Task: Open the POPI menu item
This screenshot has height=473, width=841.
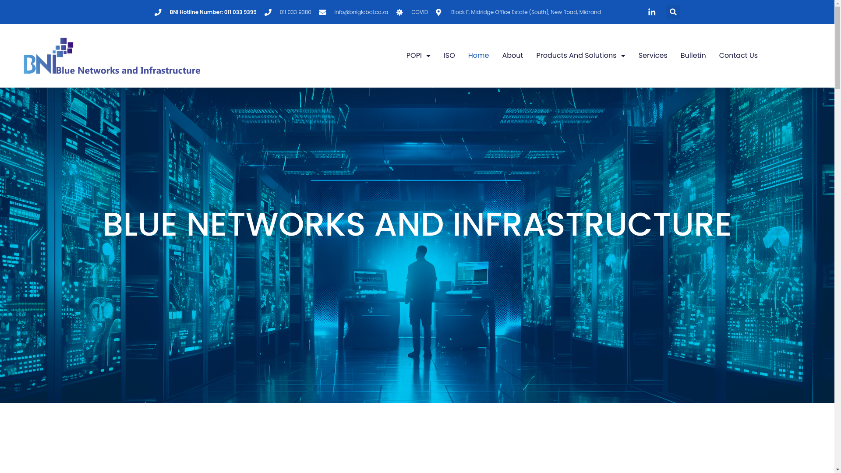Action: (x=414, y=56)
